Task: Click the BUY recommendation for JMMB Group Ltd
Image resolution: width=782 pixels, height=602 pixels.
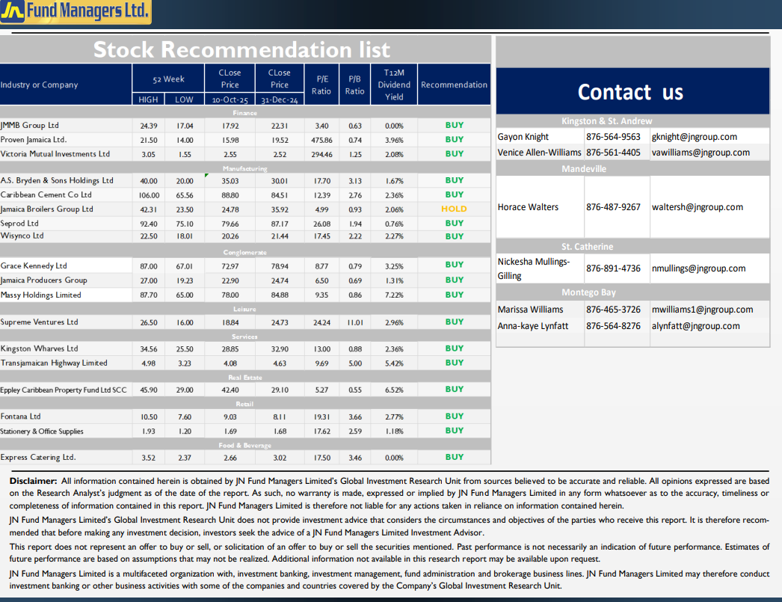Action: [454, 126]
